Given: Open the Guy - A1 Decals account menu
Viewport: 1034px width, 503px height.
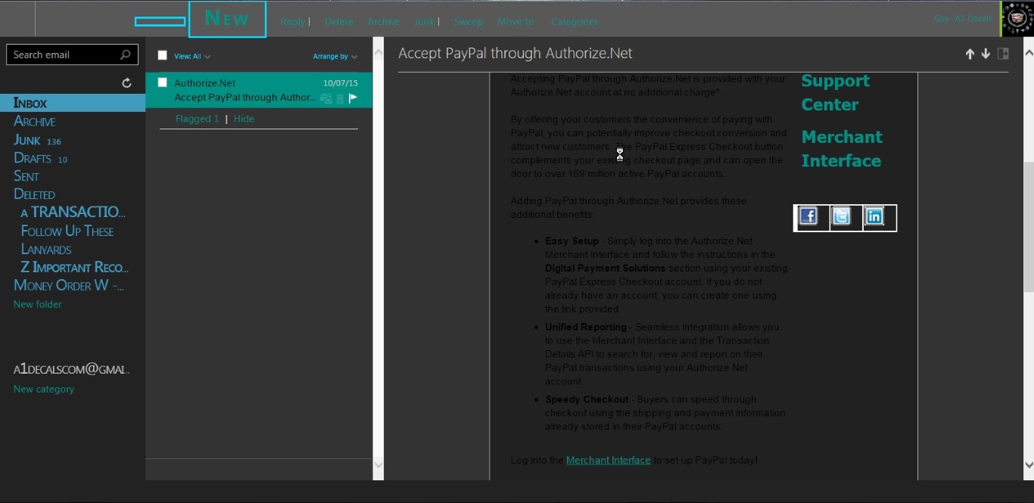Looking at the screenshot, I should [963, 18].
